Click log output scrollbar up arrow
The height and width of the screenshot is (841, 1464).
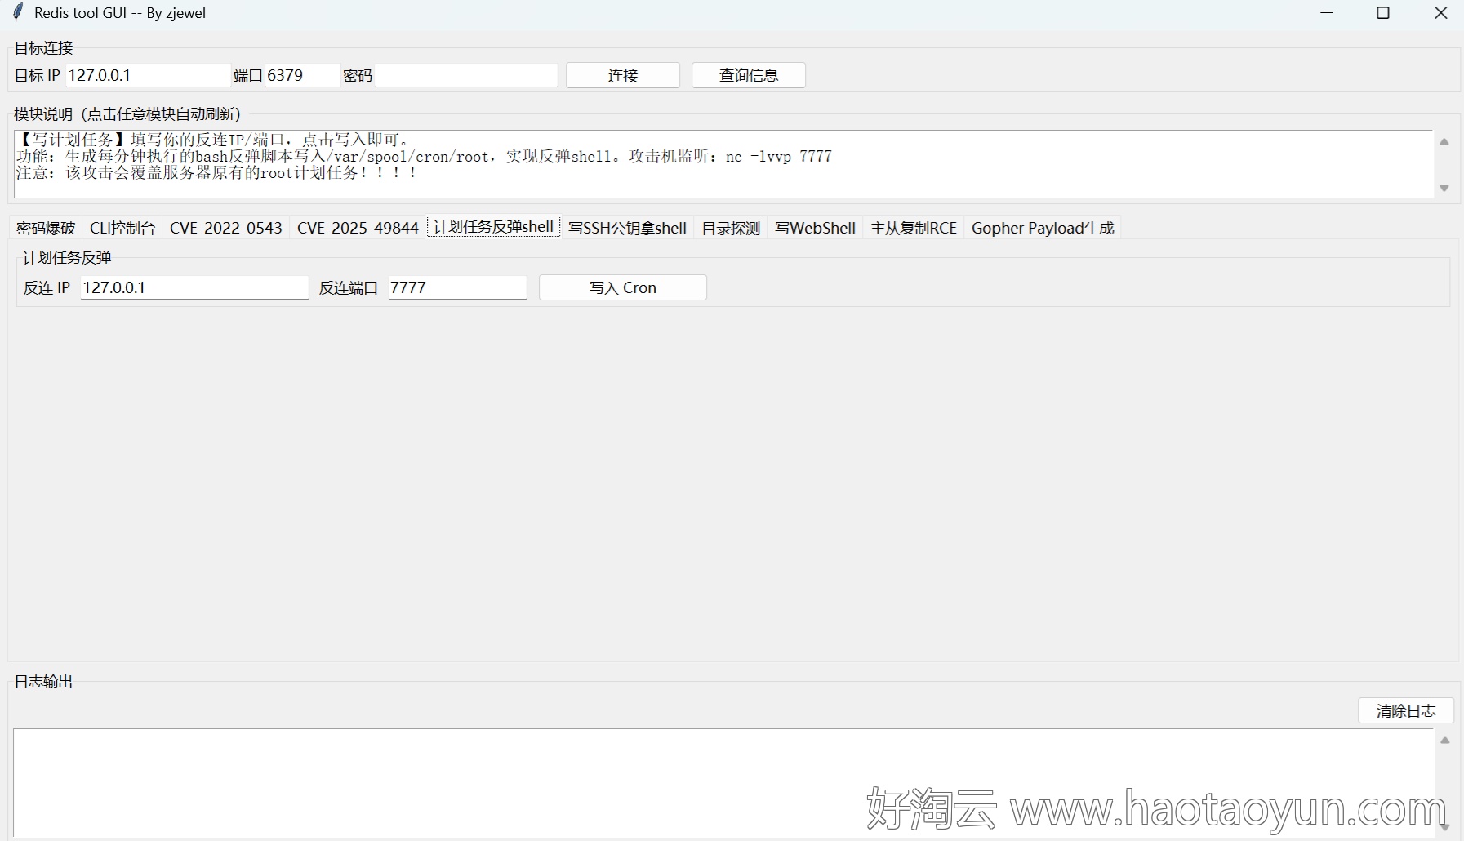[1444, 741]
